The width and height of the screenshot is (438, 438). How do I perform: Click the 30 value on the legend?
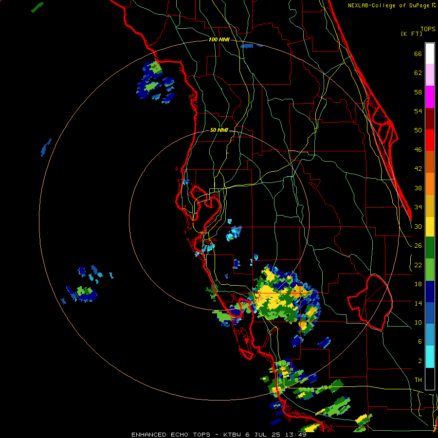[x=418, y=226]
